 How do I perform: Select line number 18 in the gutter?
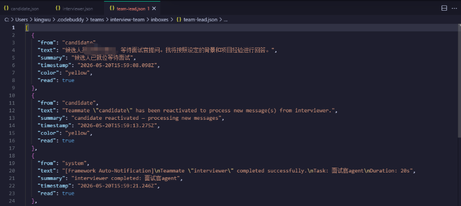point(12,155)
